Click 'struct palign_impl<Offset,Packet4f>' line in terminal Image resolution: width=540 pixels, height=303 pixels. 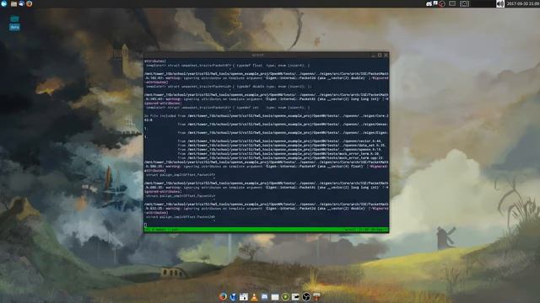(180, 175)
